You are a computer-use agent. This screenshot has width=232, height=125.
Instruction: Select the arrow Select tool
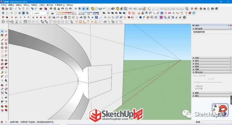click(2, 31)
